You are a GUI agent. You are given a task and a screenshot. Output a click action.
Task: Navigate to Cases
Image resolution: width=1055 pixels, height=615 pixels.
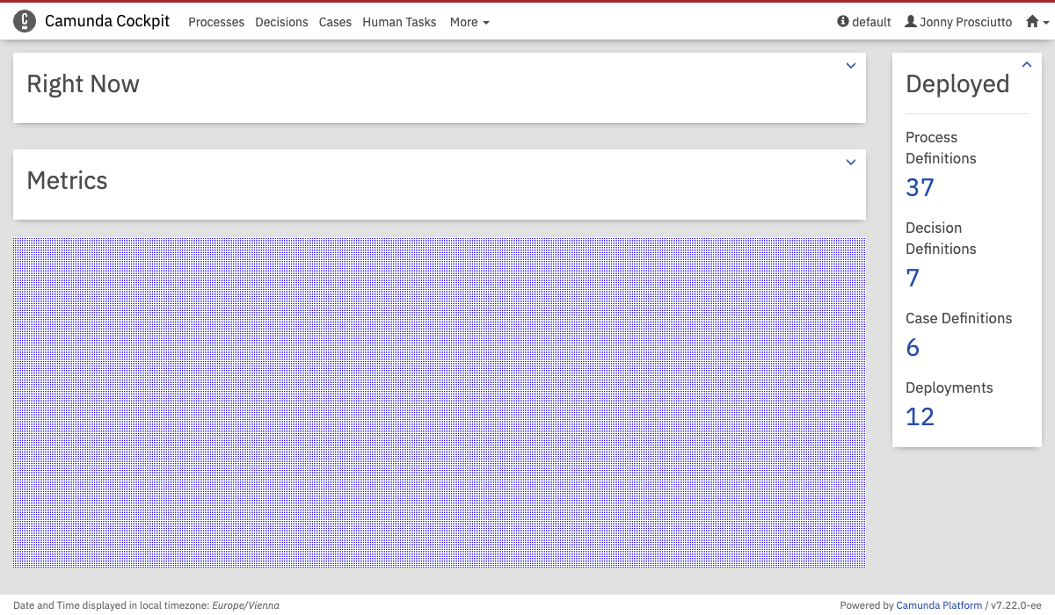335,22
